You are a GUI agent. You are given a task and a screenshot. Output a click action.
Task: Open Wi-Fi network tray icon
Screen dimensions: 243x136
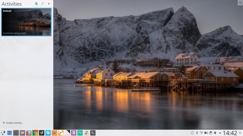click(201, 133)
